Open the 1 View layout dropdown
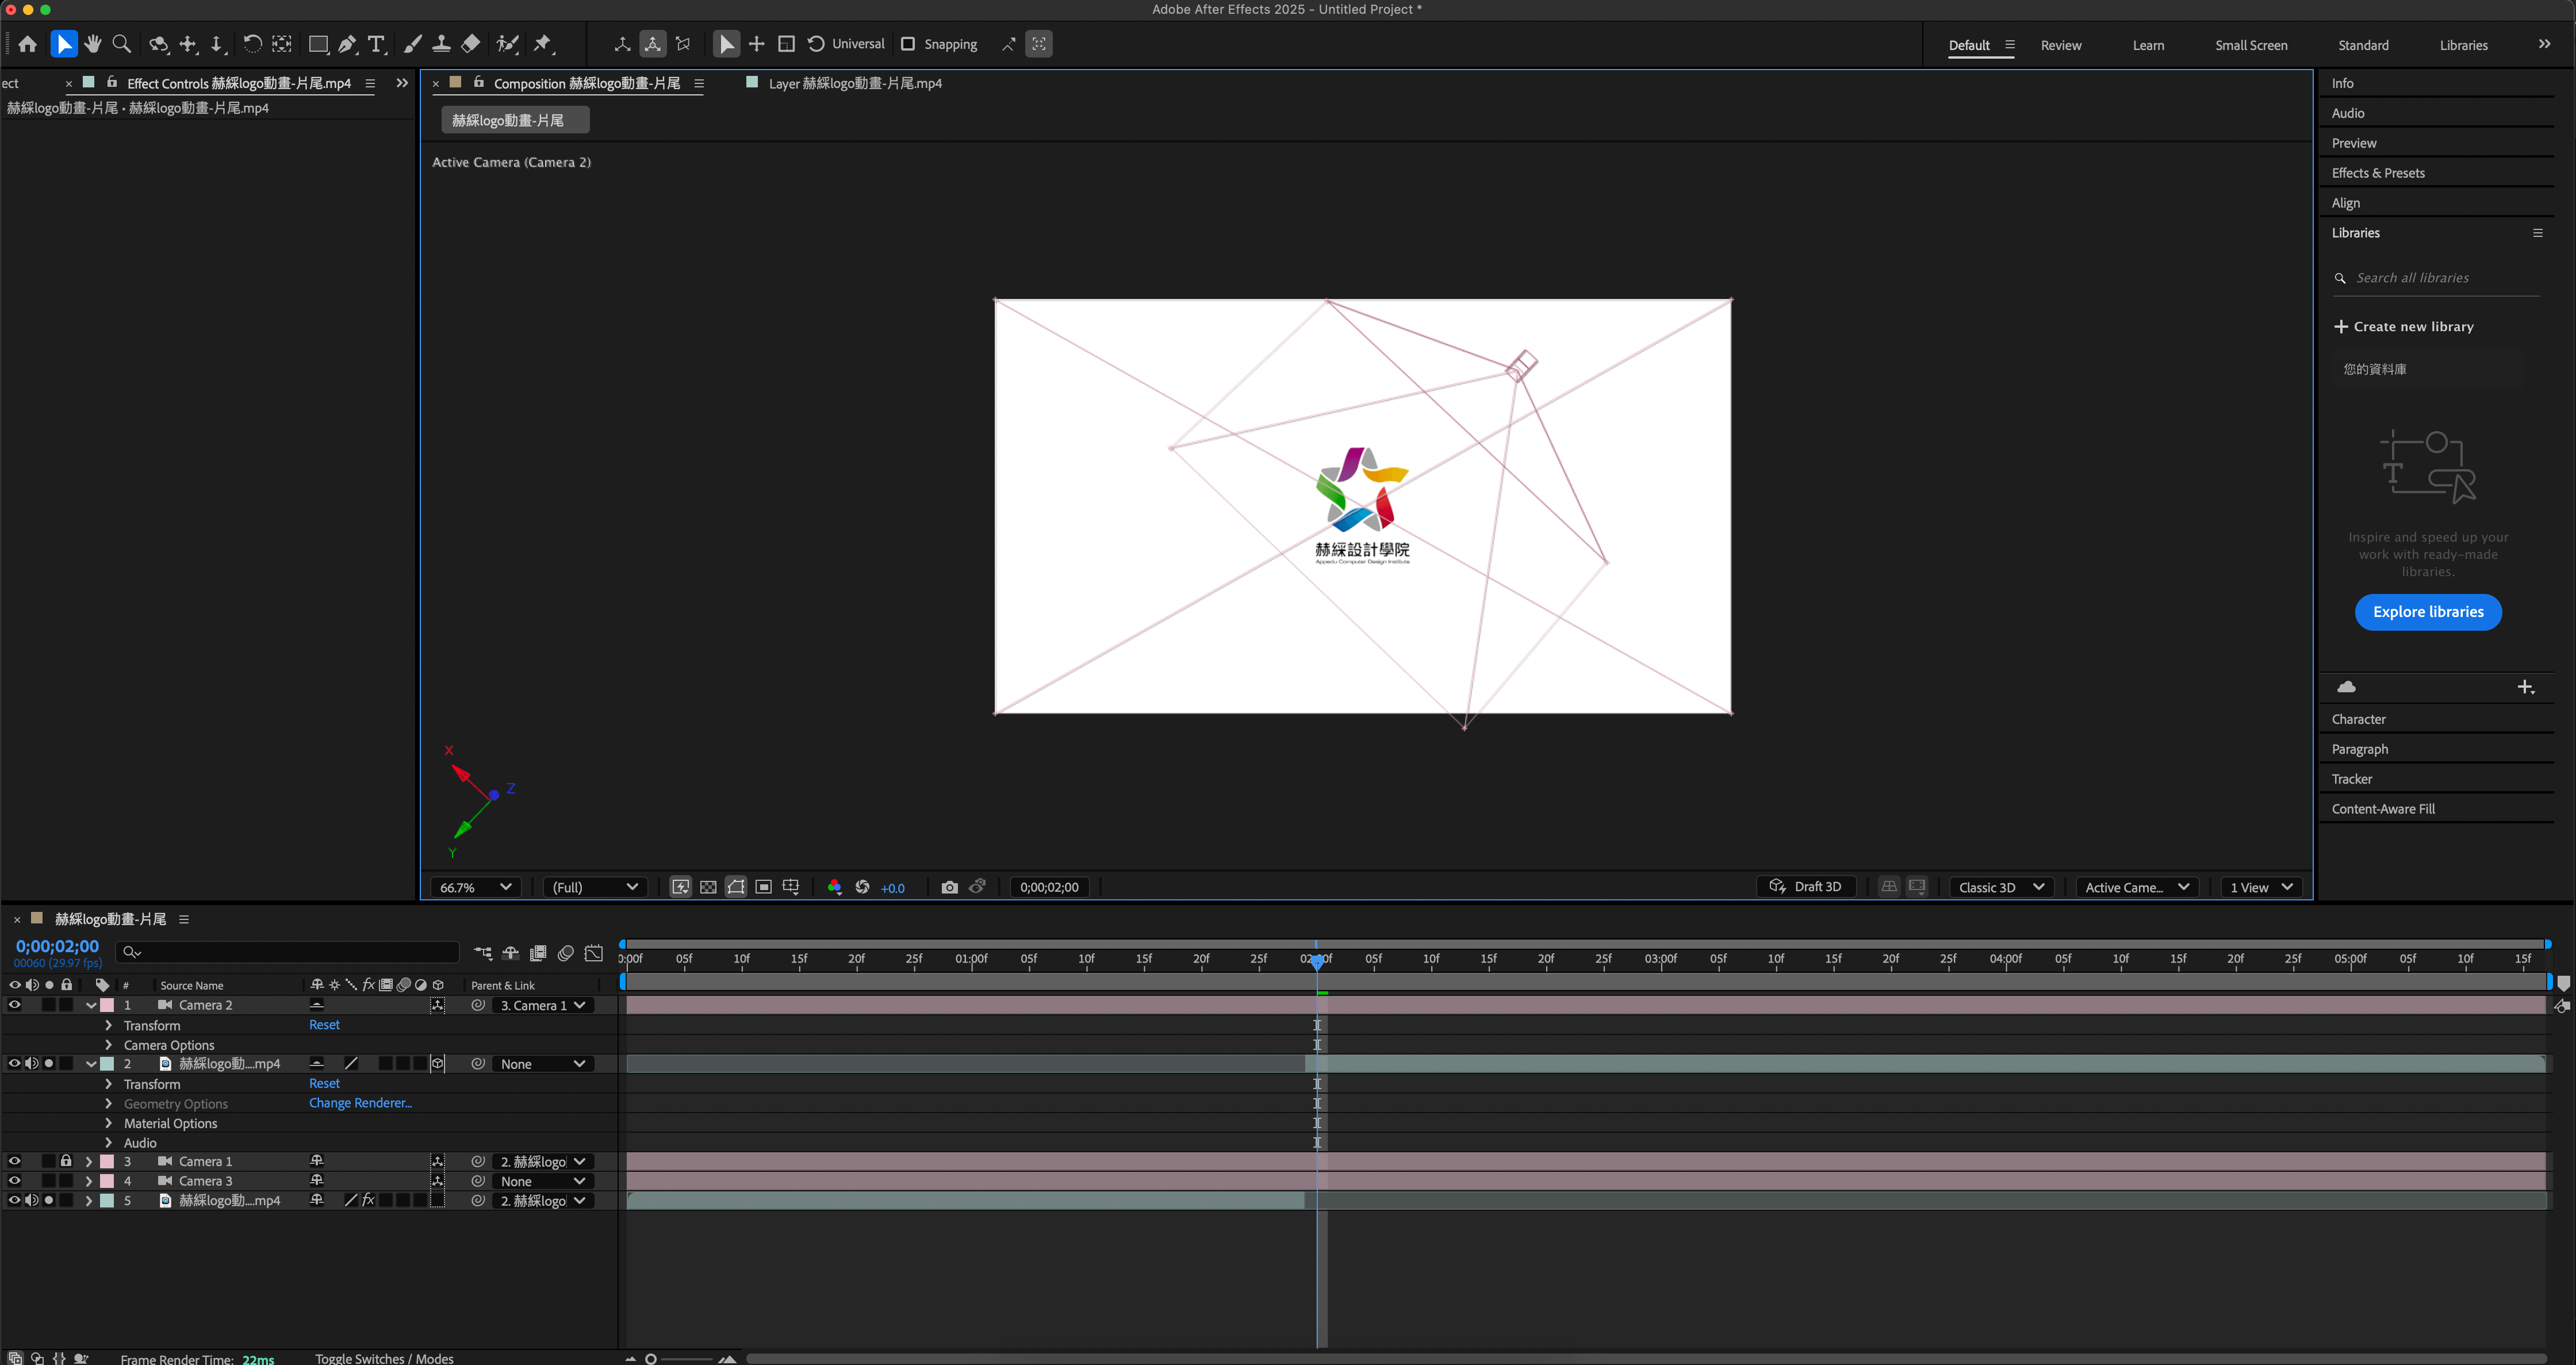Viewport: 2576px width, 1365px height. pos(2261,887)
